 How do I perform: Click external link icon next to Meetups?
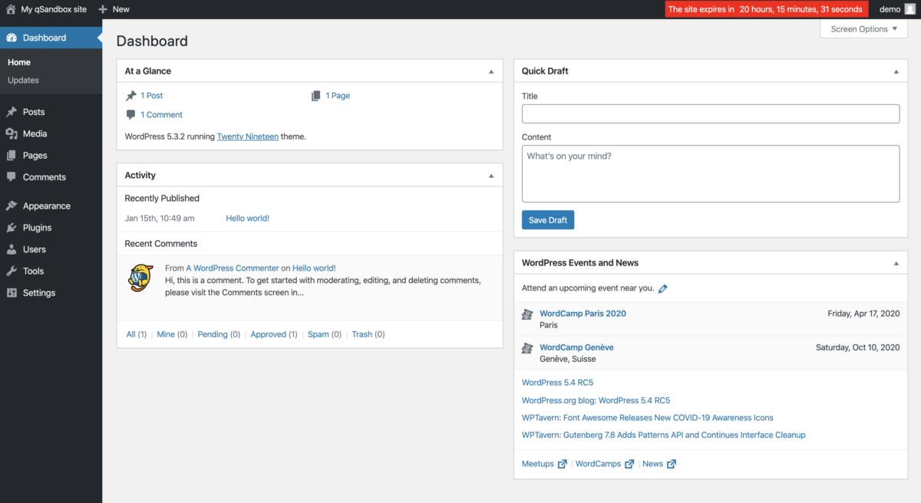(x=563, y=464)
